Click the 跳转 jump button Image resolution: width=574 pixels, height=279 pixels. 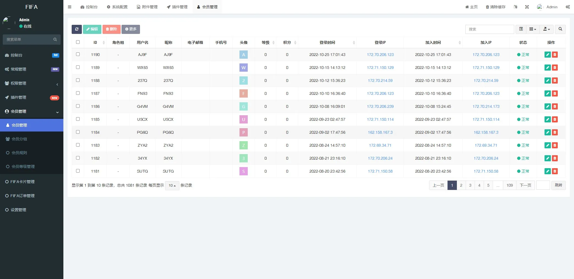point(559,185)
